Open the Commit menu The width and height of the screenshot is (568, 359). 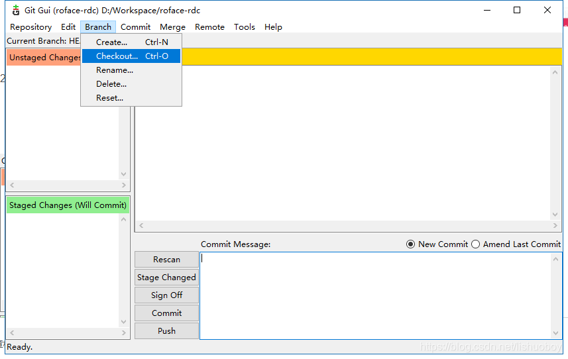tap(135, 27)
